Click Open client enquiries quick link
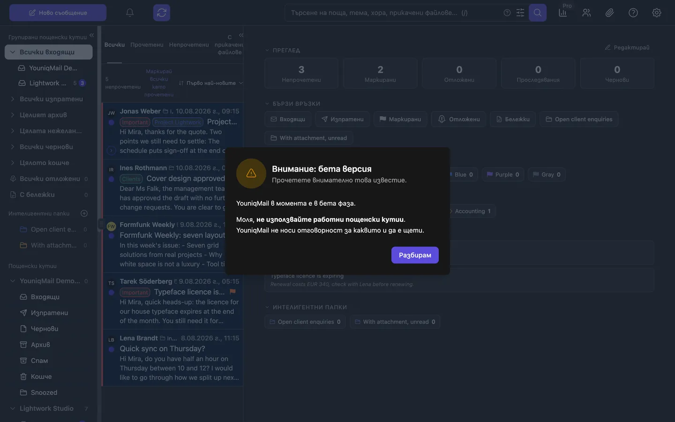The height and width of the screenshot is (422, 675). [579, 119]
